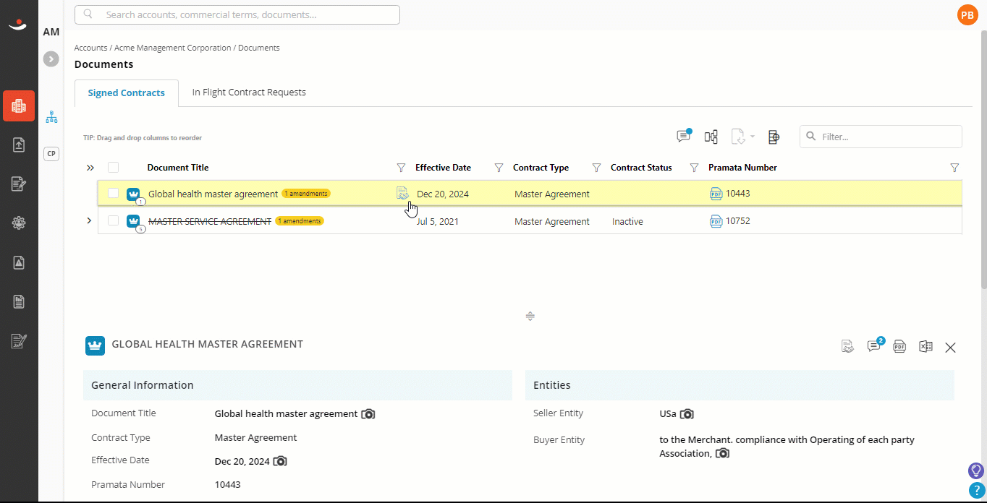Open the document list sidebar icon
987x503 pixels.
[x=19, y=301]
